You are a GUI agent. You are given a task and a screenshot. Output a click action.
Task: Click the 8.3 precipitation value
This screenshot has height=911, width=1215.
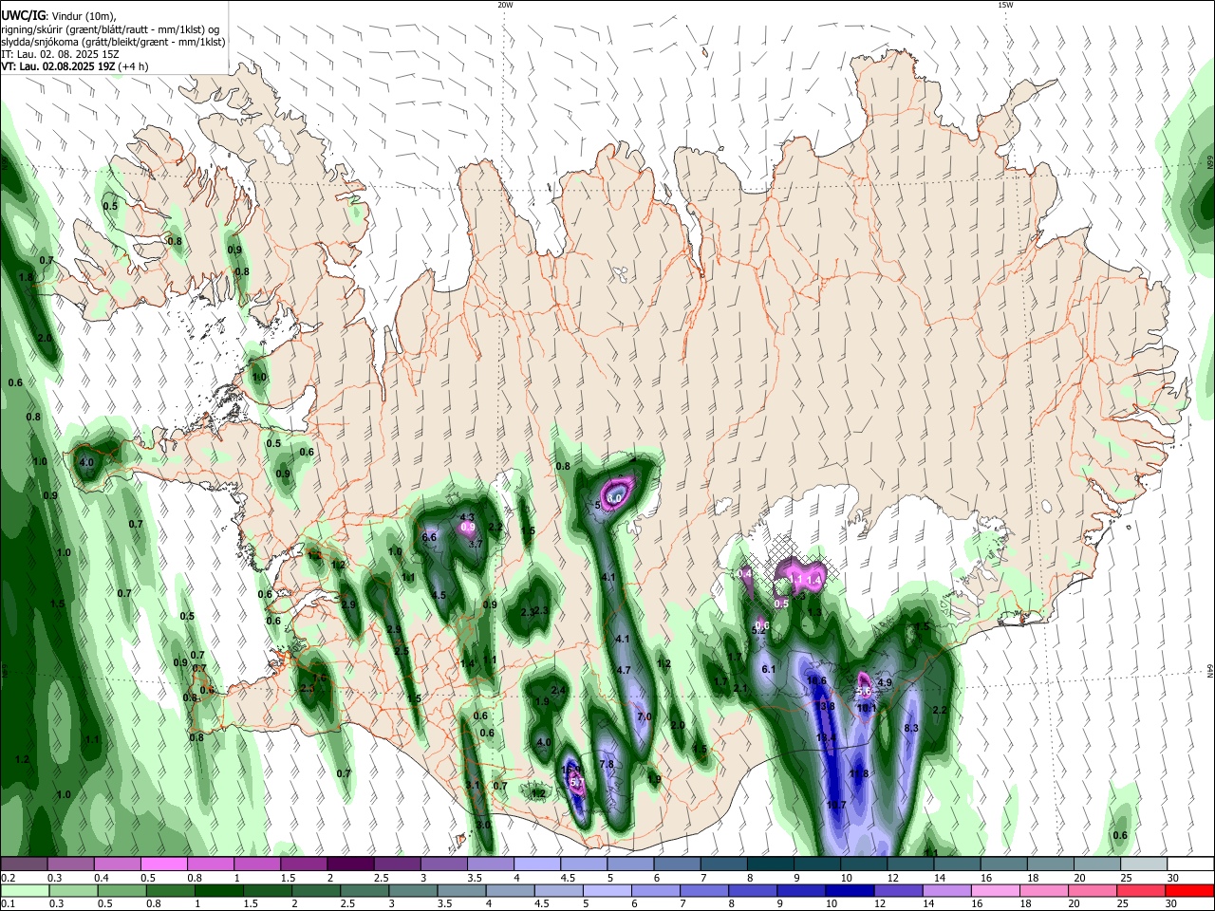coord(911,728)
